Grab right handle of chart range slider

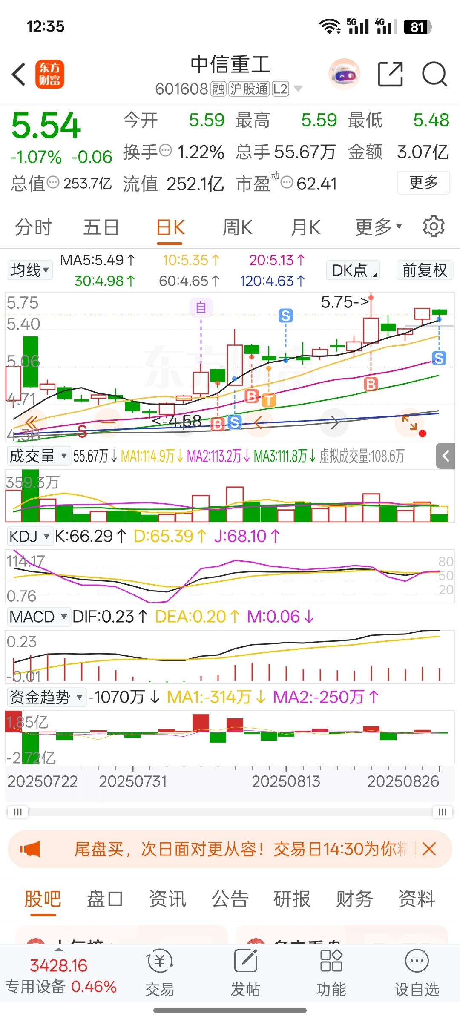(x=443, y=812)
